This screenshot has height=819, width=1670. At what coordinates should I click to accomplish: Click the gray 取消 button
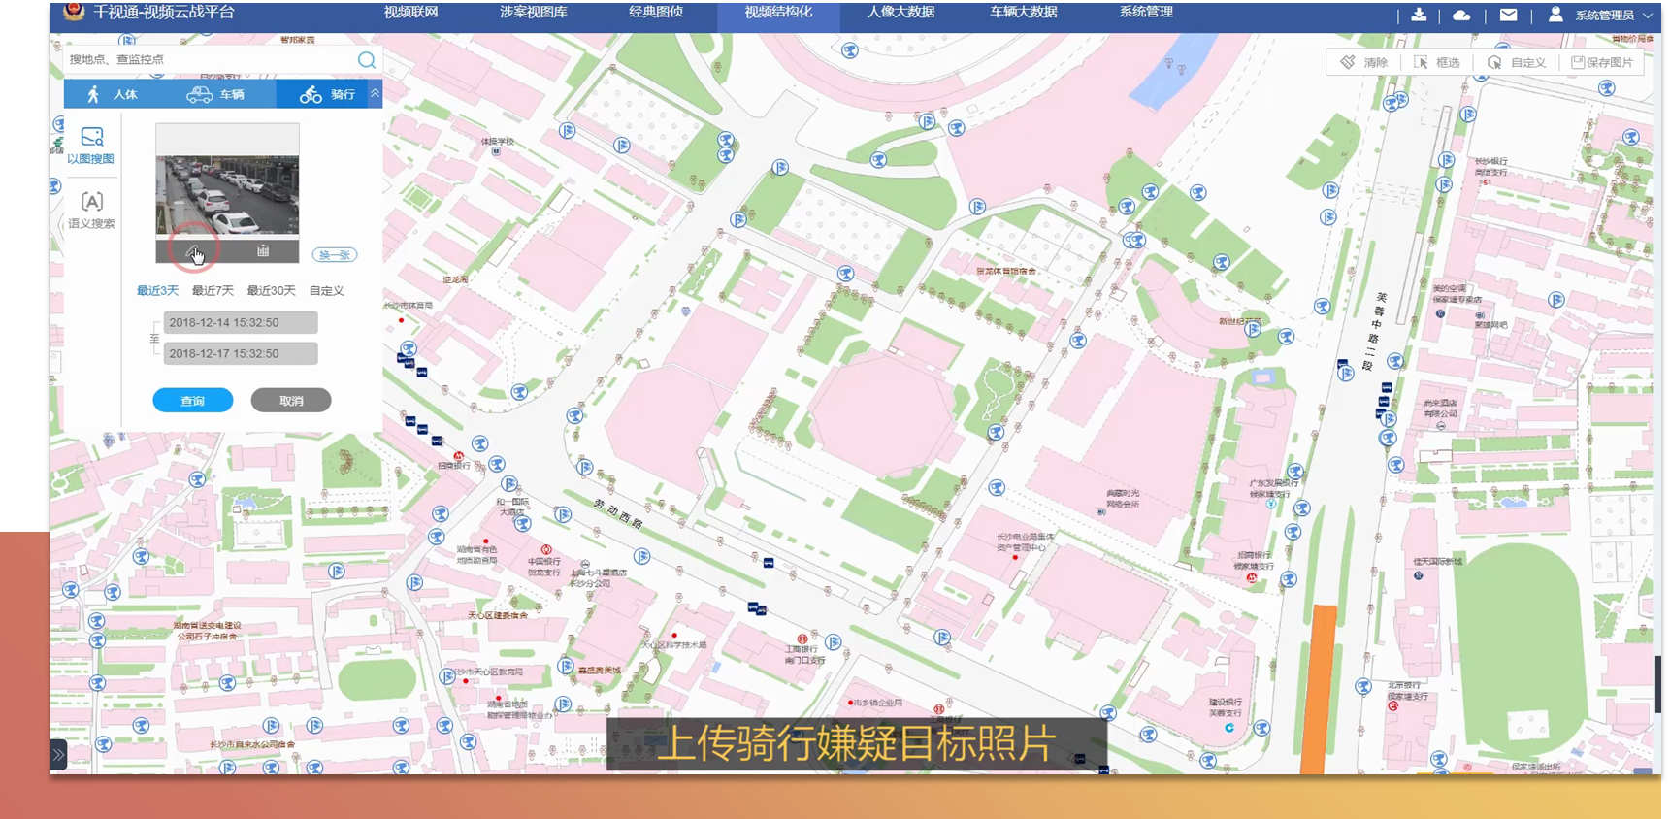click(x=291, y=401)
